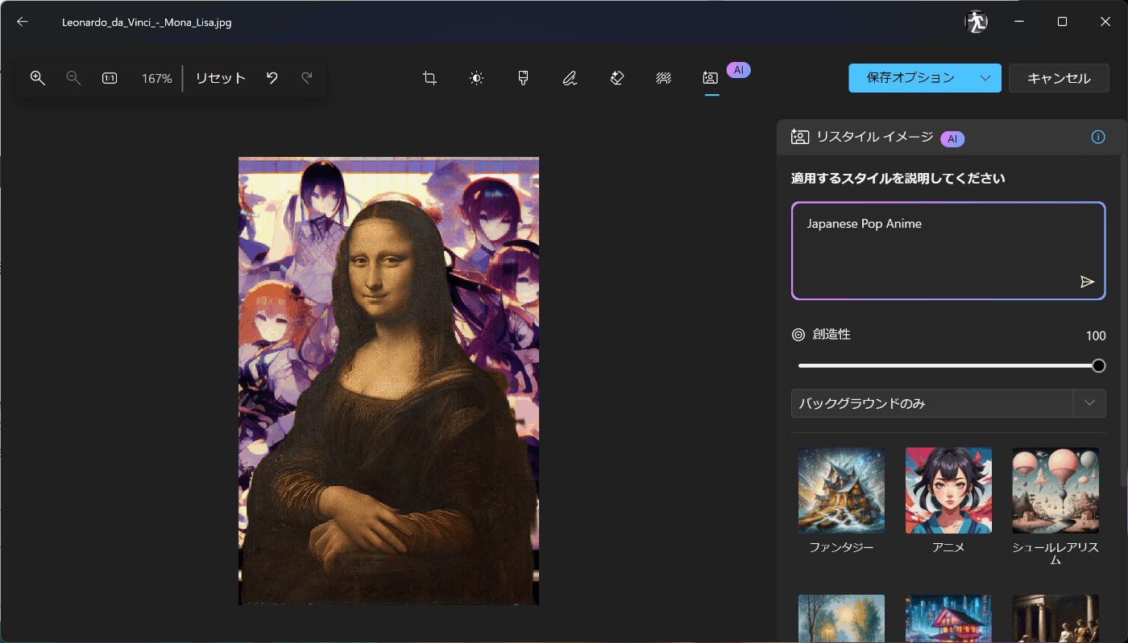Select the classical columns style thumbnail
The image size is (1128, 643).
(x=1055, y=618)
